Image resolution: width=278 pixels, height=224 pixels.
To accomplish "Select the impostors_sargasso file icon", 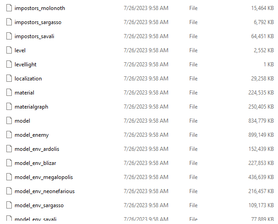I will click(x=9, y=22).
